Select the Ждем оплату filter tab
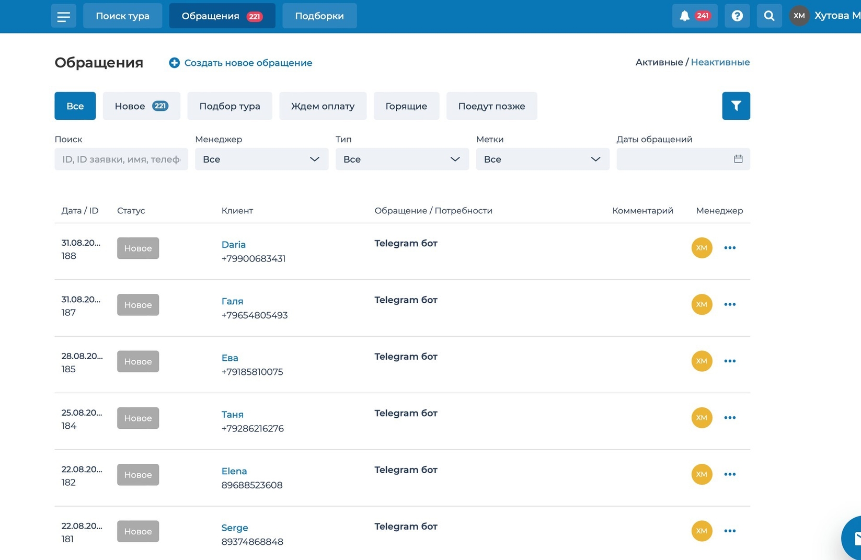 323,106
